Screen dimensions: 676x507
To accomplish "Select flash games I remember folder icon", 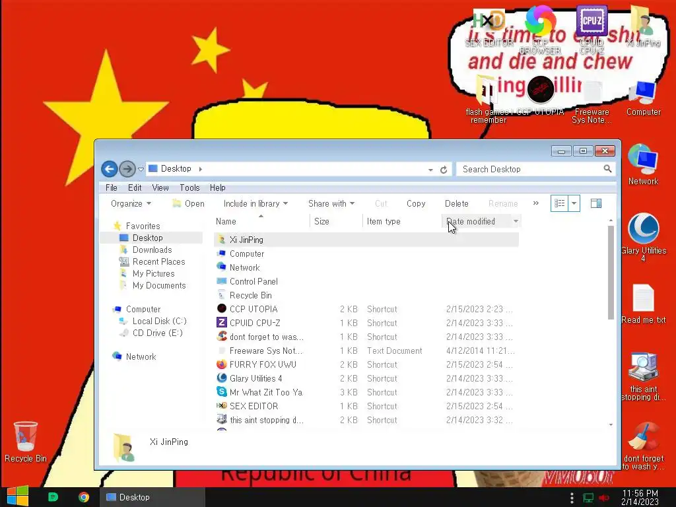I will [488, 100].
